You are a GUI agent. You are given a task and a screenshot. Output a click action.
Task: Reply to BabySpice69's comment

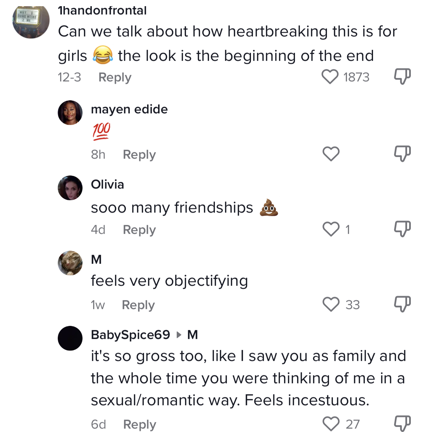140,425
